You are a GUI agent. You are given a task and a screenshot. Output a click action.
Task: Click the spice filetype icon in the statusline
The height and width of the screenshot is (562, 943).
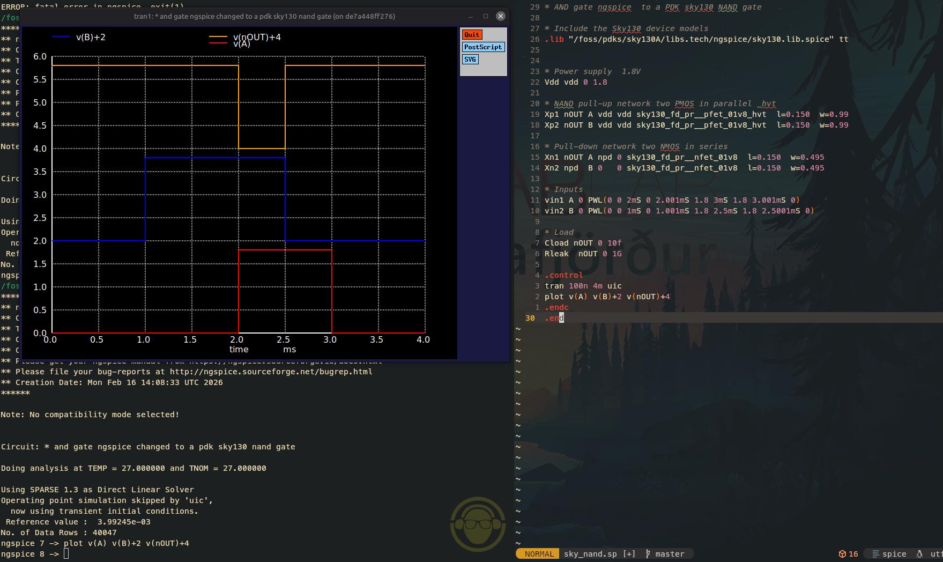(895, 554)
